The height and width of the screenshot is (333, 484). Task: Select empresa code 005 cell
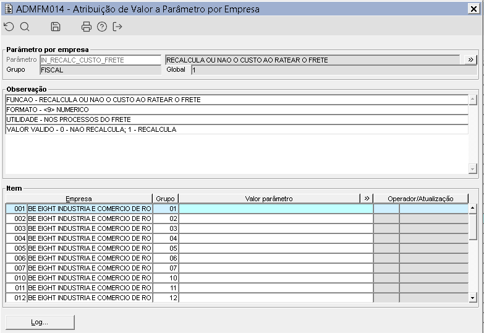[16, 248]
